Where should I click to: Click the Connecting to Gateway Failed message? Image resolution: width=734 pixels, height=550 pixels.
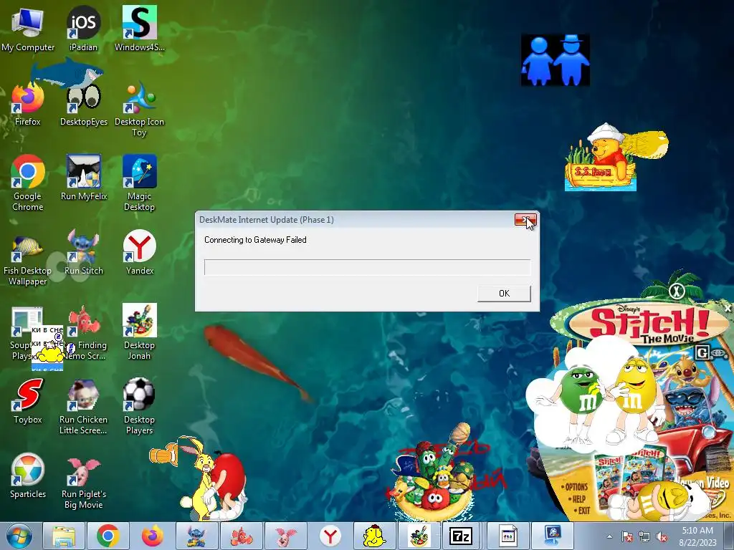255,240
